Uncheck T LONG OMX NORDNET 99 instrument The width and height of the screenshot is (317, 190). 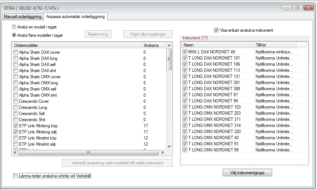185,150
